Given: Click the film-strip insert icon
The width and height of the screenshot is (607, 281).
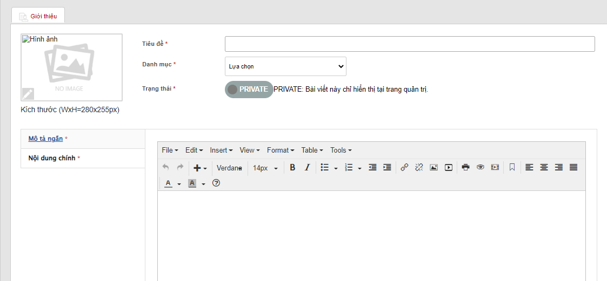Looking at the screenshot, I should pos(495,167).
